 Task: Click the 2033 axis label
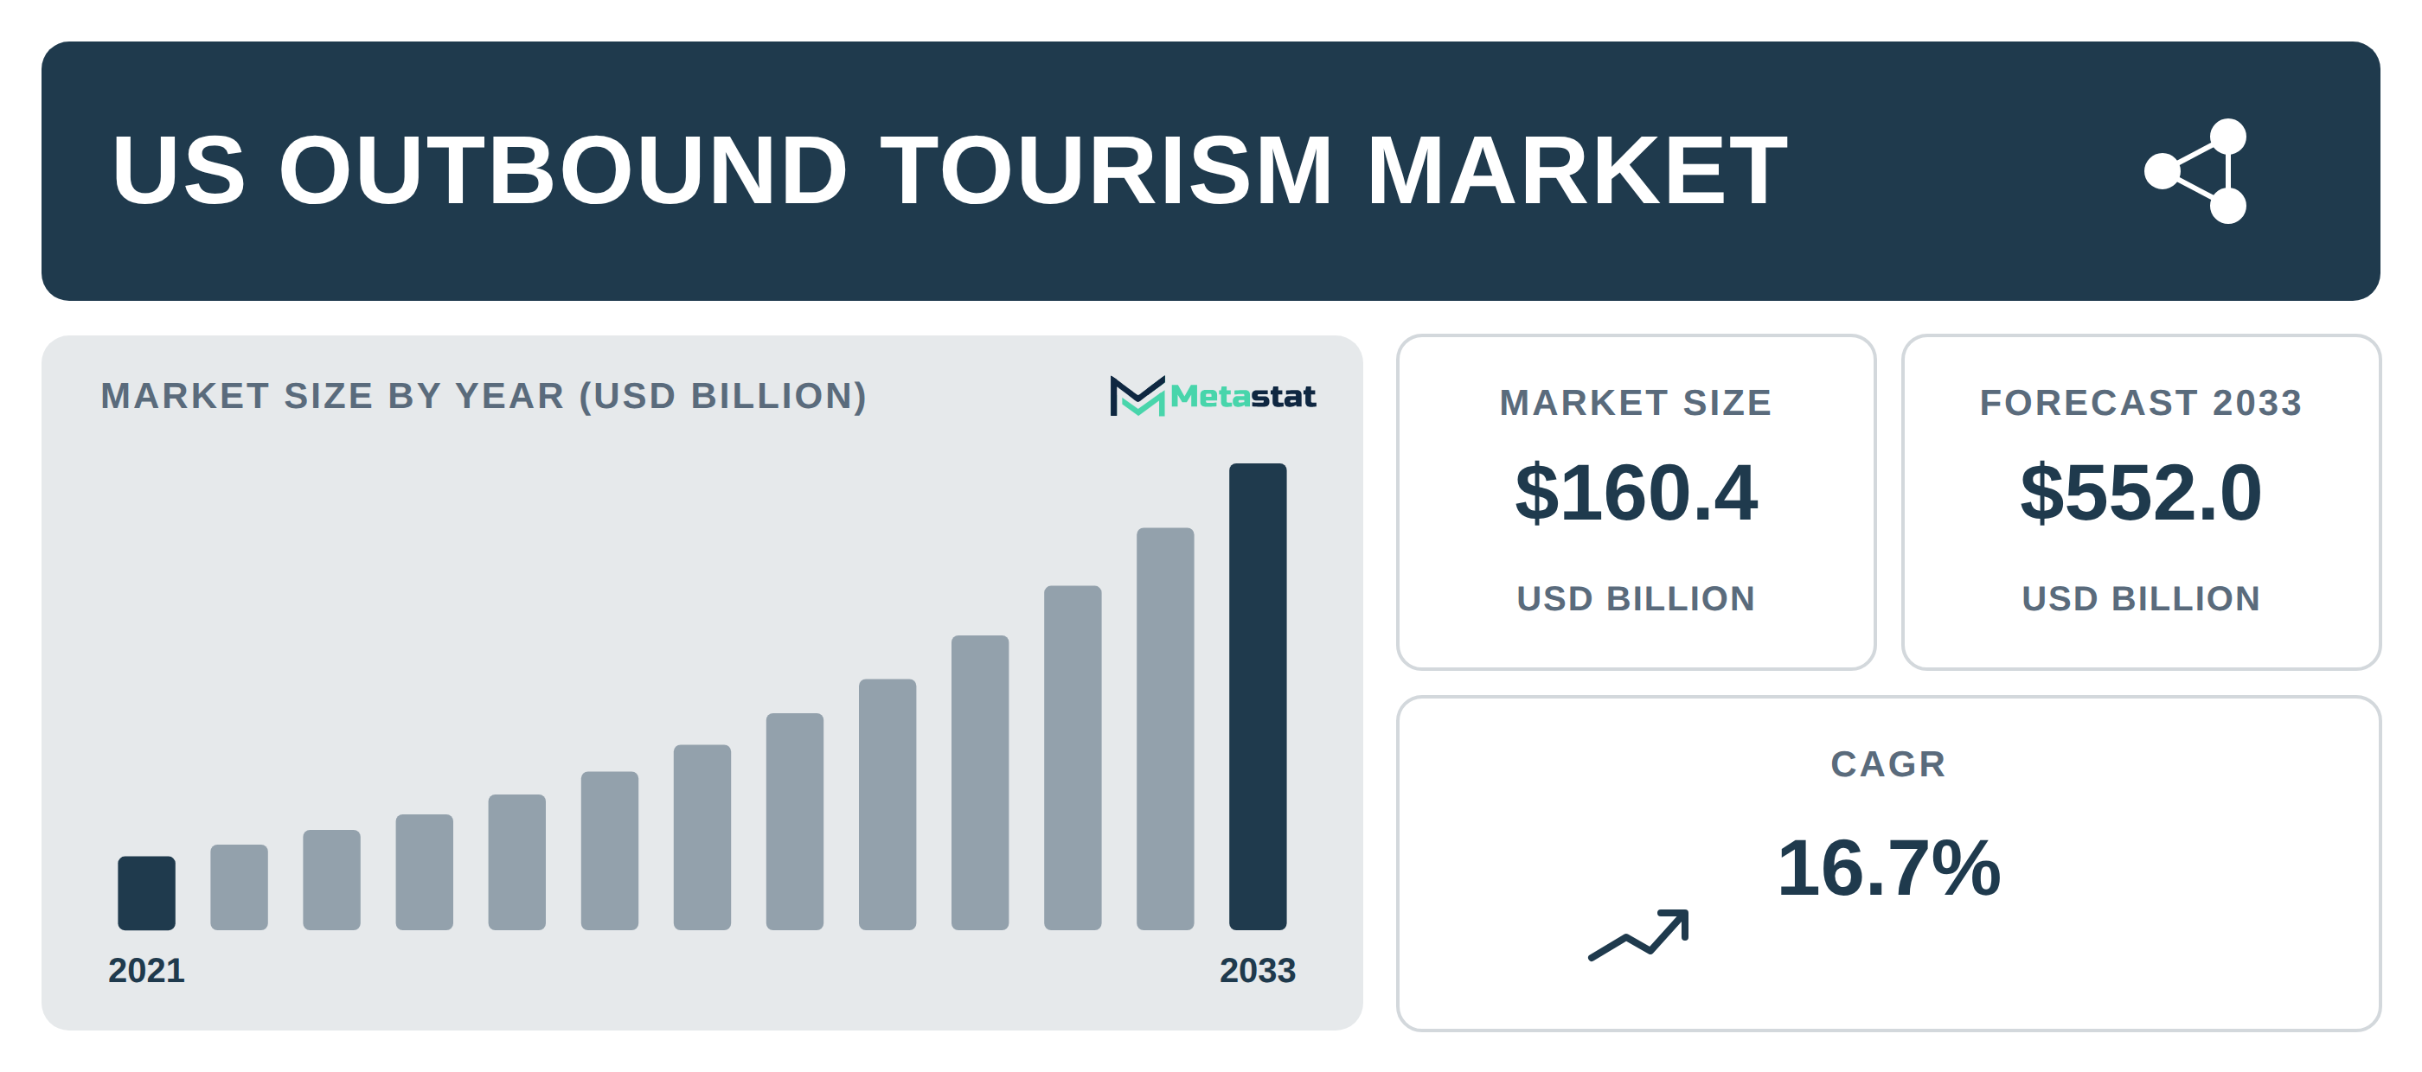[1258, 971]
